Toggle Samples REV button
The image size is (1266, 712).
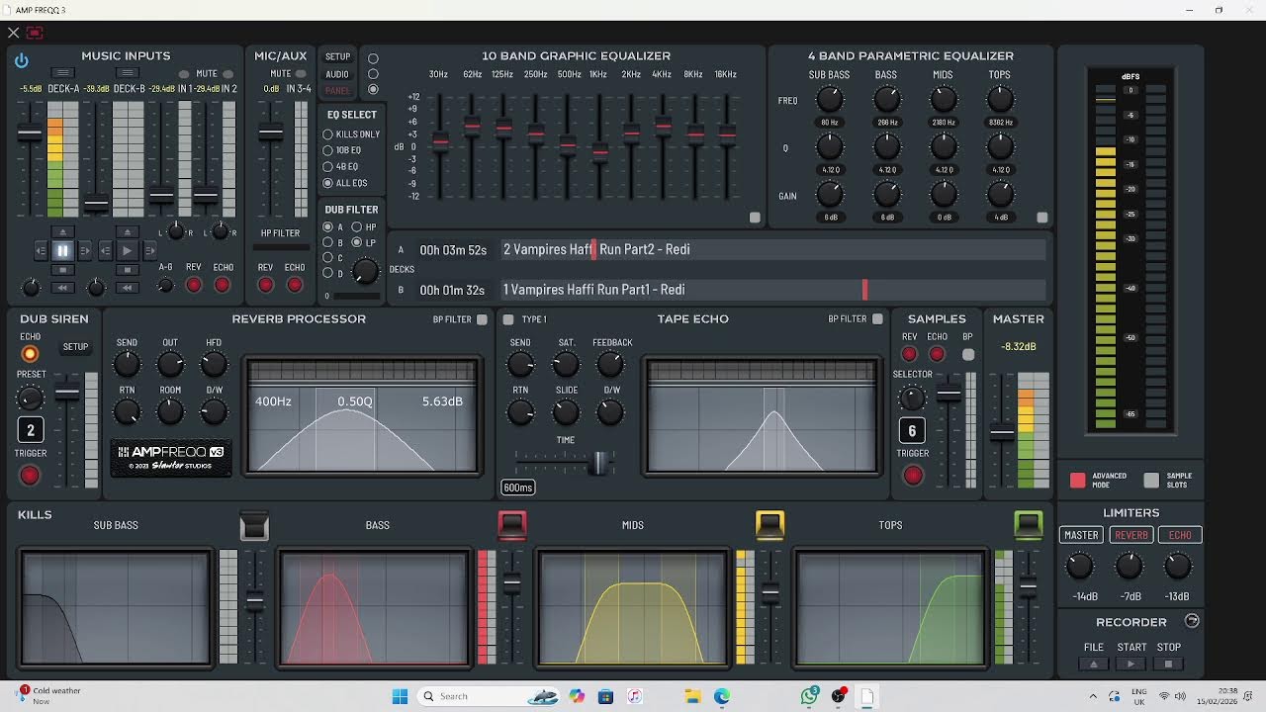(x=909, y=354)
